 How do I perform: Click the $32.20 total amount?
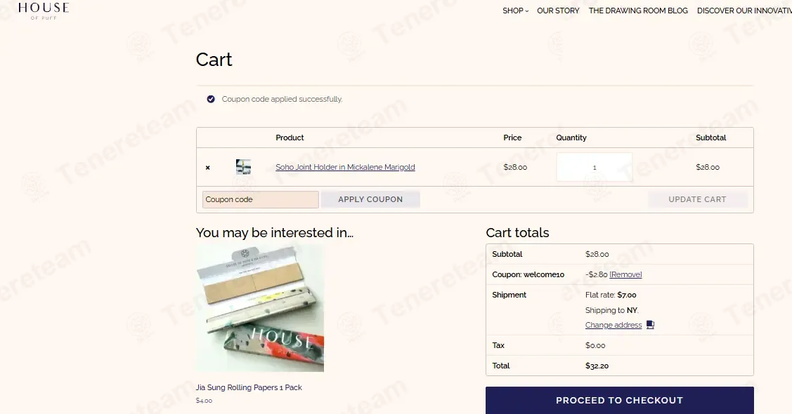point(597,366)
